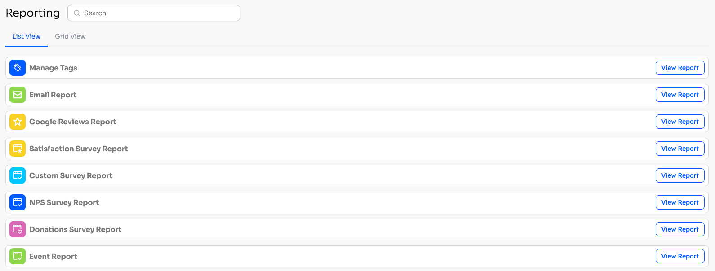Click the pink Donations Survey Report icon
Screen dimensions: 715x271
pos(18,229)
